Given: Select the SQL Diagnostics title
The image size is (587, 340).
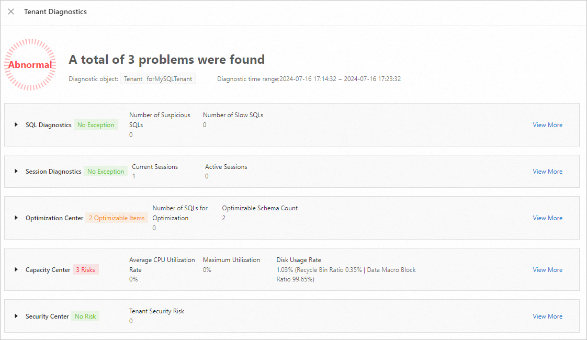Looking at the screenshot, I should (x=48, y=125).
